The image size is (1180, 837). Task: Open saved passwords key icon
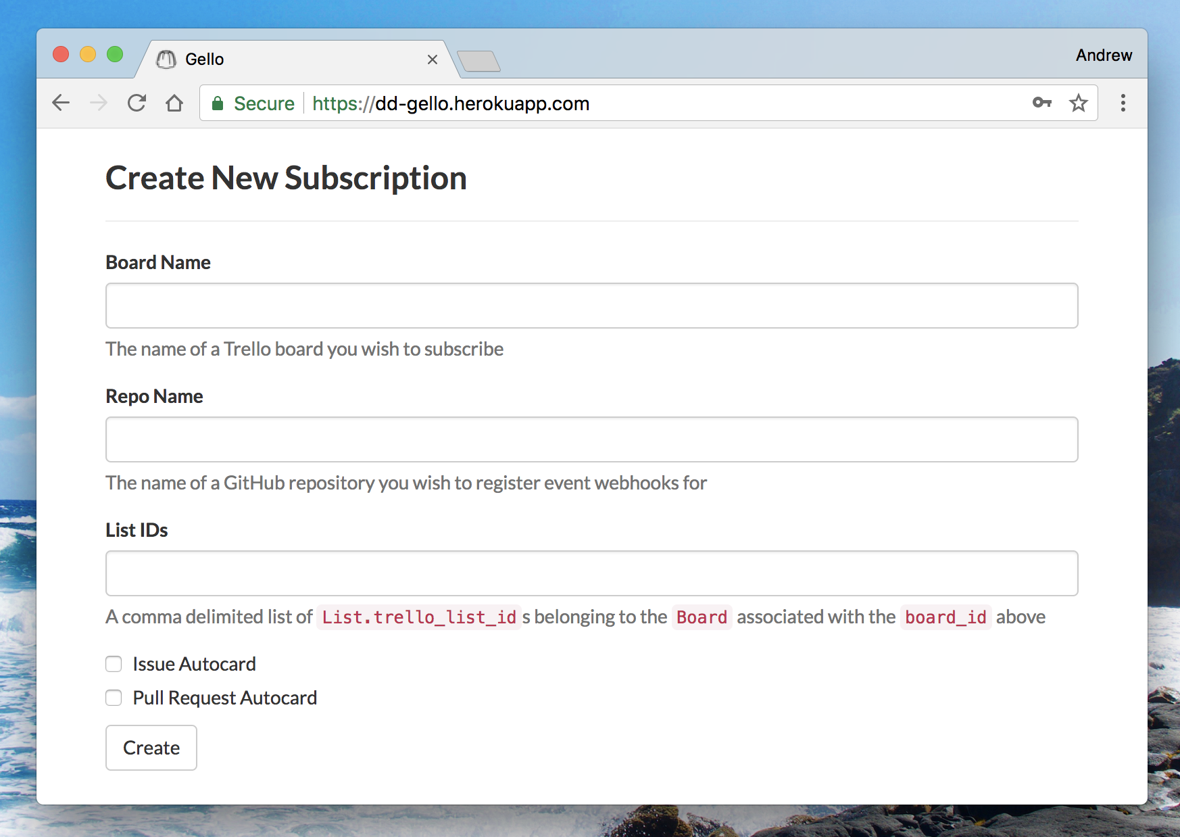[1042, 103]
